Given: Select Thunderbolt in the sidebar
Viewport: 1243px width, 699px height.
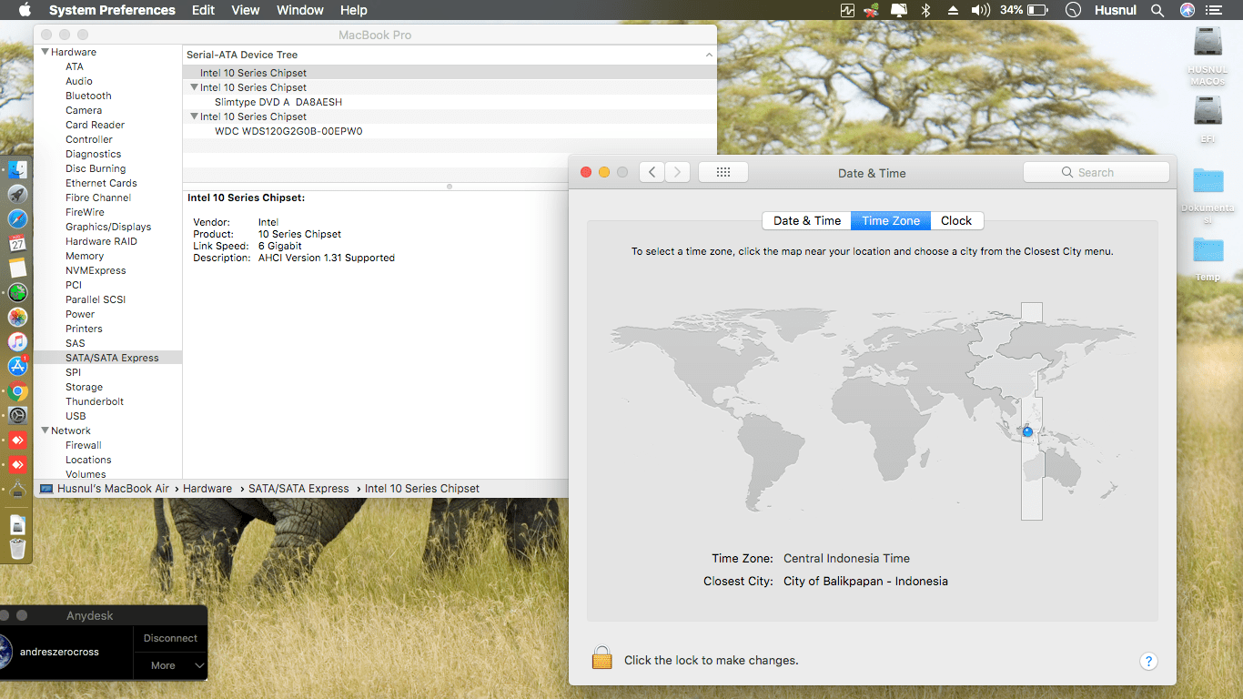Looking at the screenshot, I should pyautogui.click(x=95, y=401).
